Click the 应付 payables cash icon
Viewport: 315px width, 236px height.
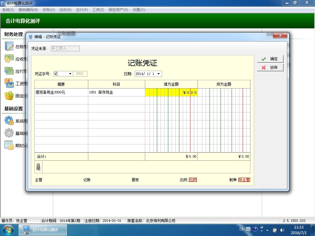pyautogui.click(x=9, y=71)
